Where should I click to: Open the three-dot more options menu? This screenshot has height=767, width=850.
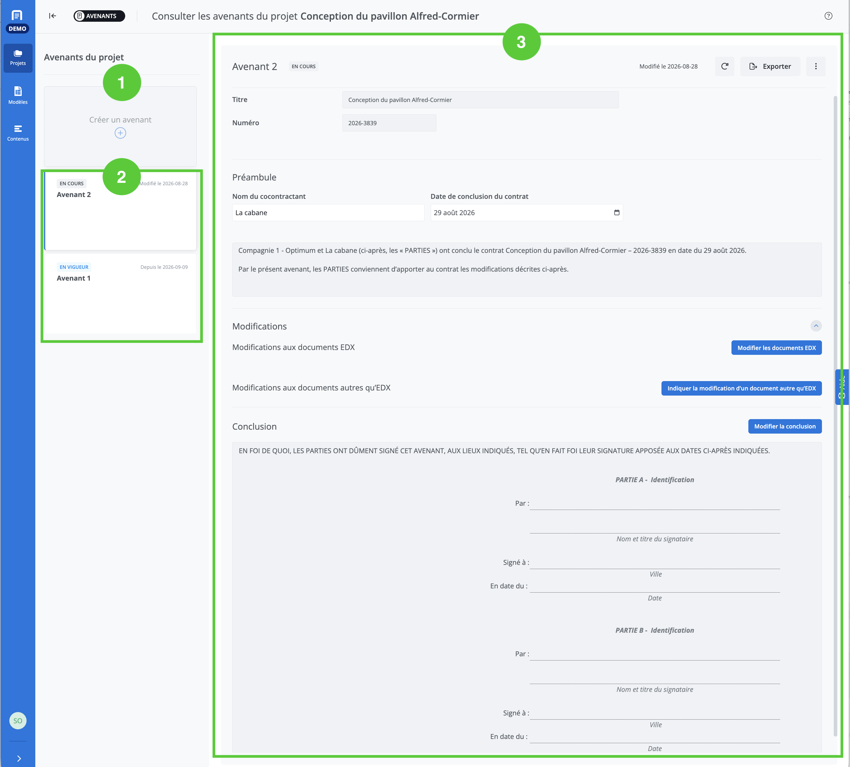815,67
